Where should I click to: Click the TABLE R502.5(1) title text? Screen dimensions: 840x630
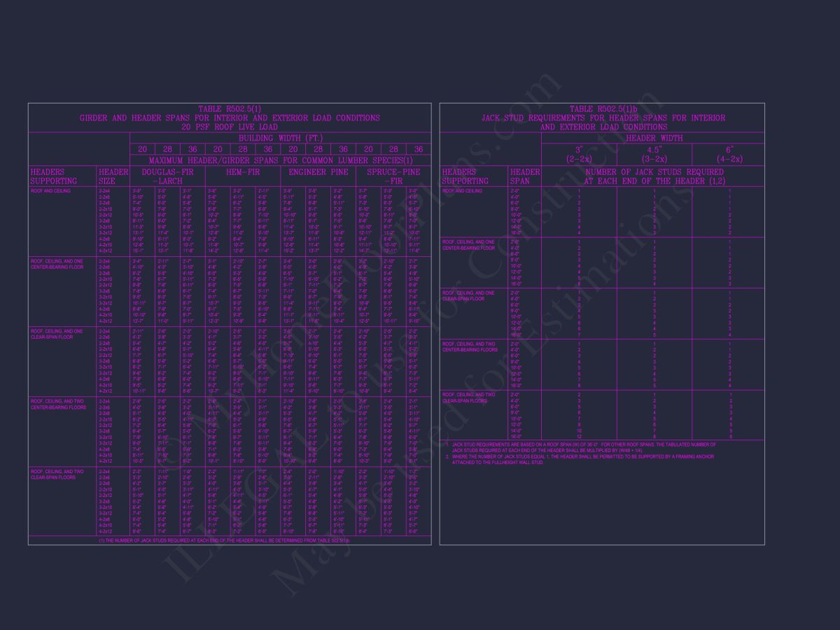230,109
